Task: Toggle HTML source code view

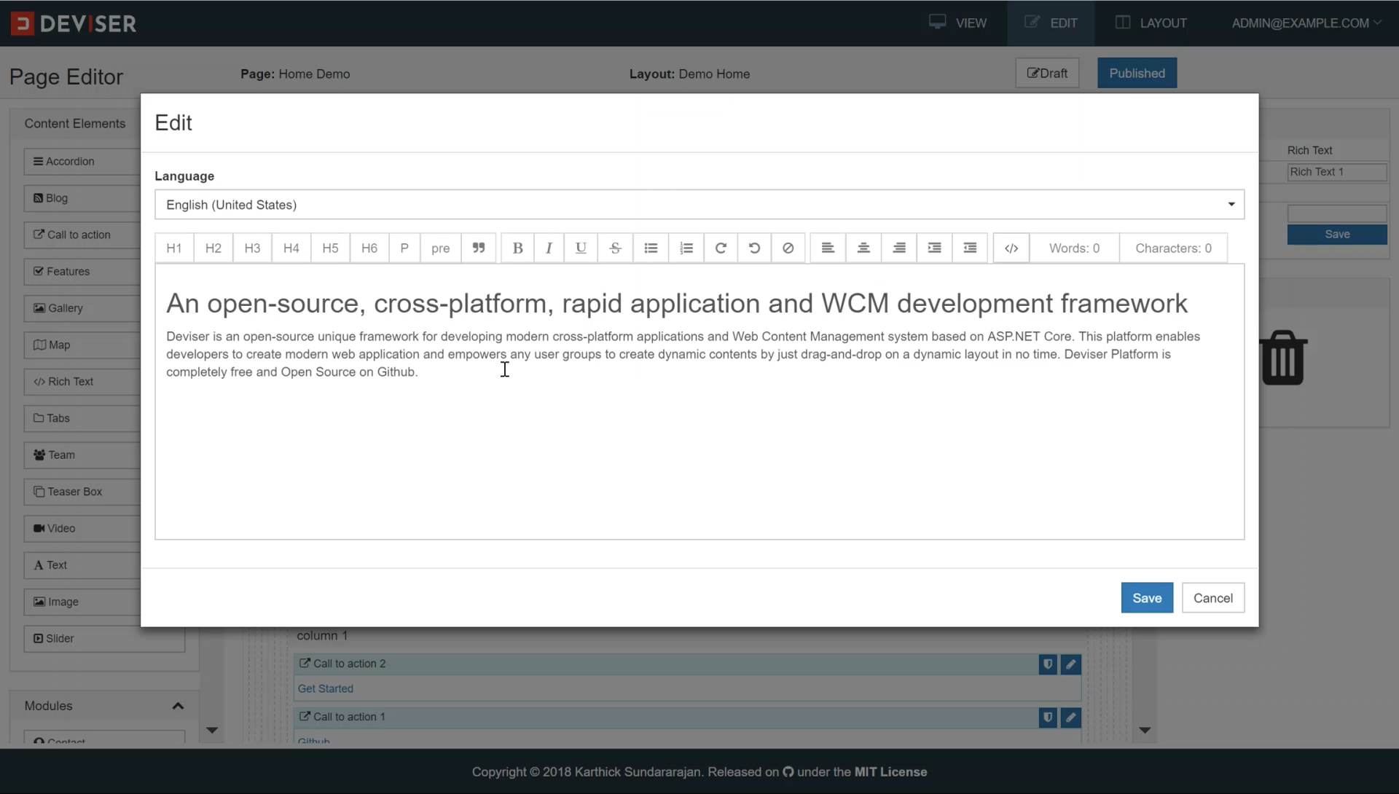Action: point(1011,248)
